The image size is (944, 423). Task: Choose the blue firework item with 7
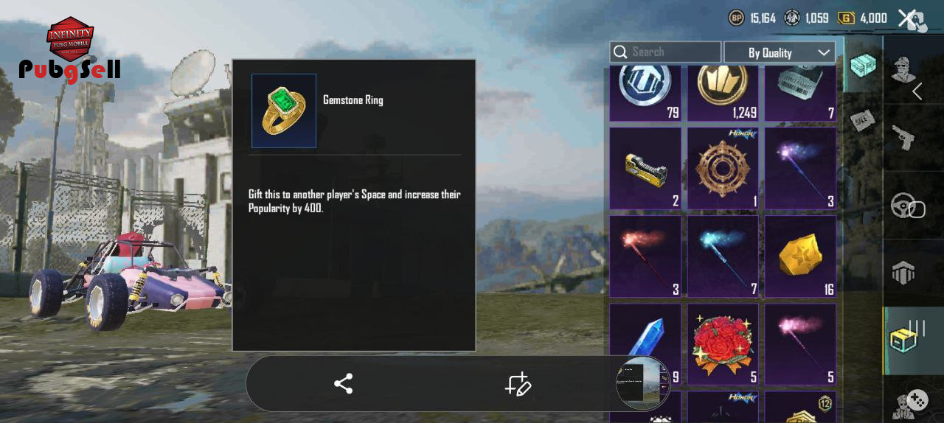[723, 256]
